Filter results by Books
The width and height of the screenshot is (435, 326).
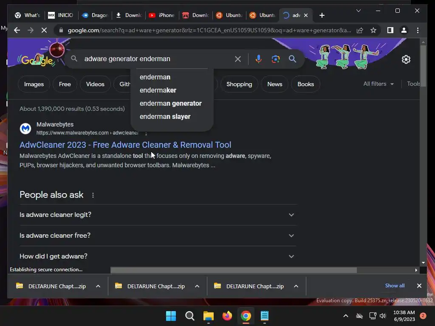pos(305,84)
